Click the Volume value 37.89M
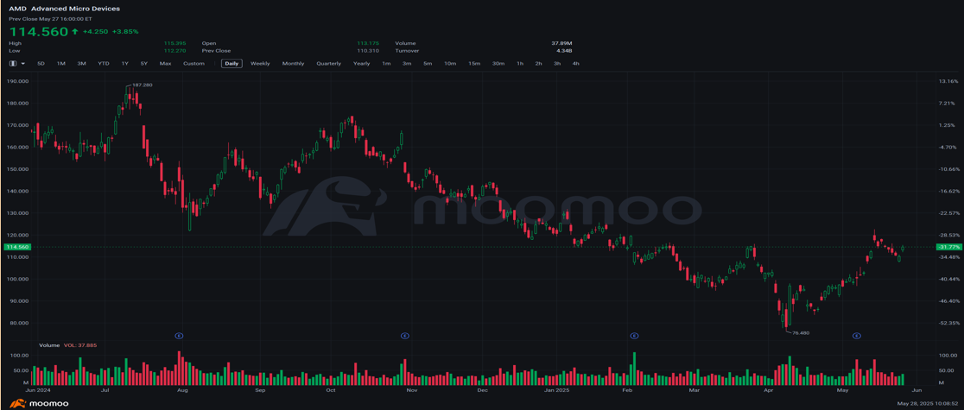This screenshot has width=964, height=410. [x=562, y=44]
